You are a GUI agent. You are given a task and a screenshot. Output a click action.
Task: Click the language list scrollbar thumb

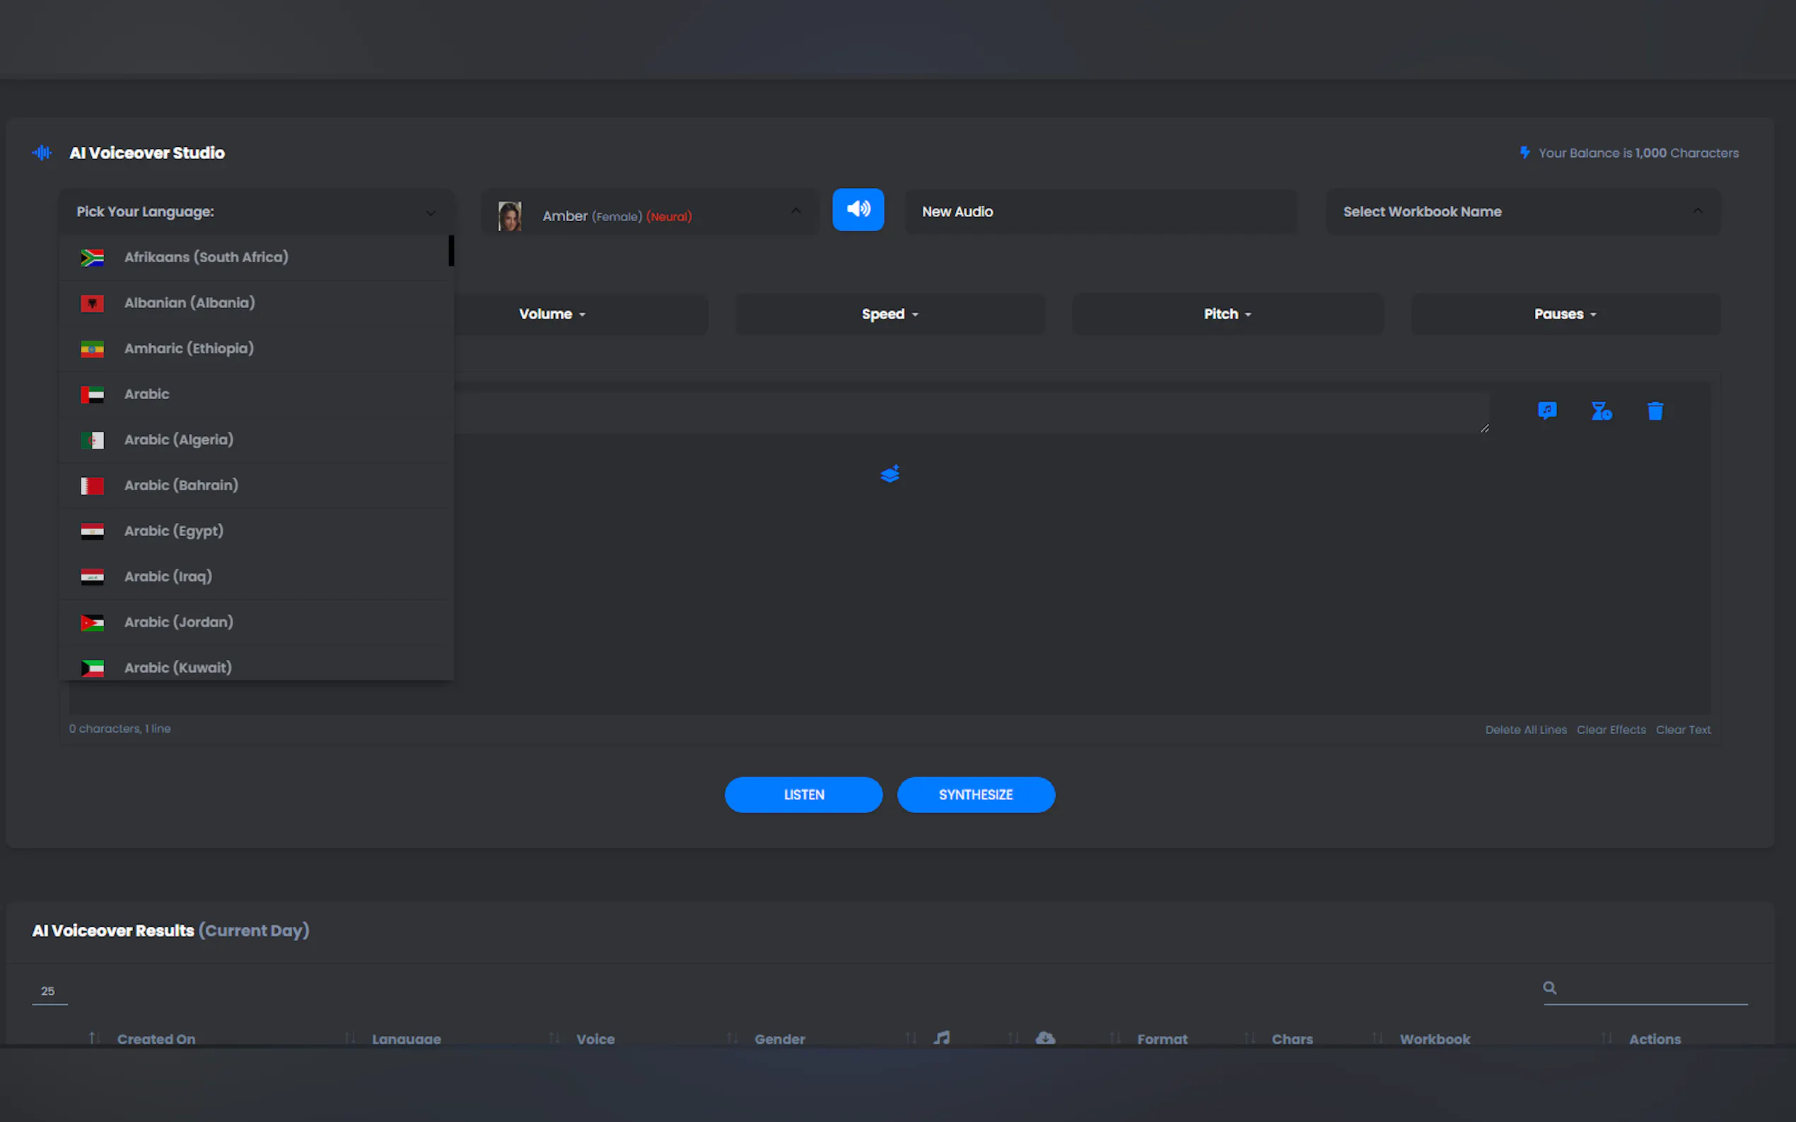tap(450, 251)
